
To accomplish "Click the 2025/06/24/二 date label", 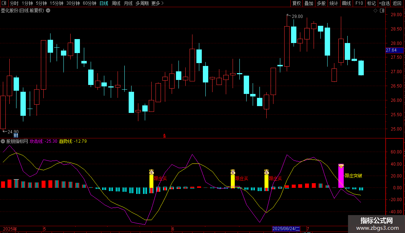I will pos(286,229).
